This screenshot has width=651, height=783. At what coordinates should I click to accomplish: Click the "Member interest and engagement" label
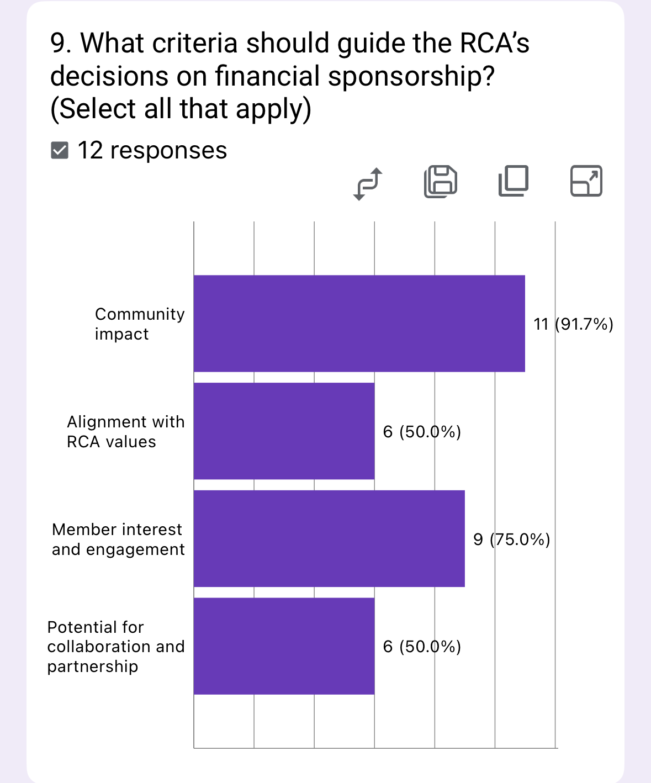point(118,539)
